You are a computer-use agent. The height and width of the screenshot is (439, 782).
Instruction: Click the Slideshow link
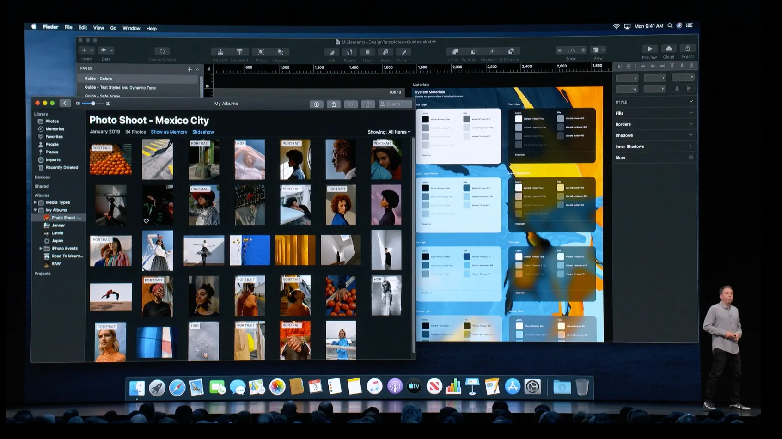coord(203,132)
